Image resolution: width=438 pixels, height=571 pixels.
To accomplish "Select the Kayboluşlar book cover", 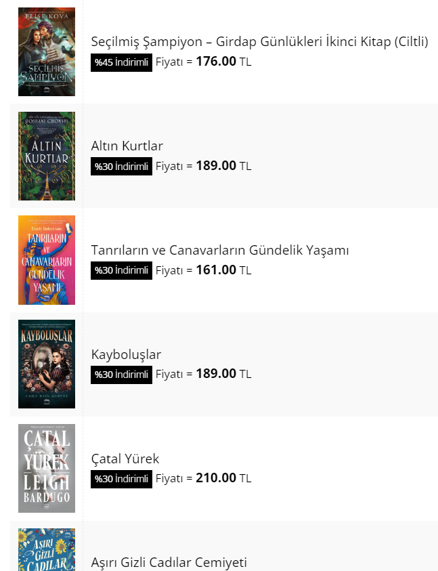I will tap(47, 364).
